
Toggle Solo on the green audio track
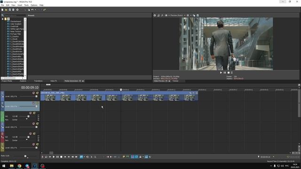pyautogui.click(x=34, y=113)
